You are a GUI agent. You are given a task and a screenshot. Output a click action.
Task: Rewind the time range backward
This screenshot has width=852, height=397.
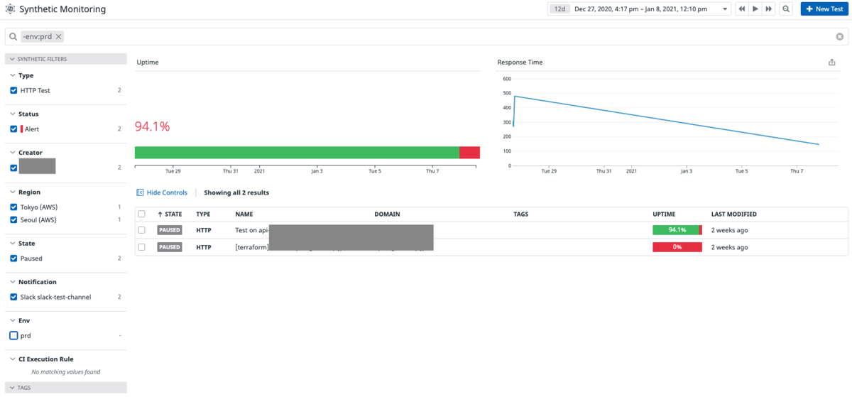742,9
